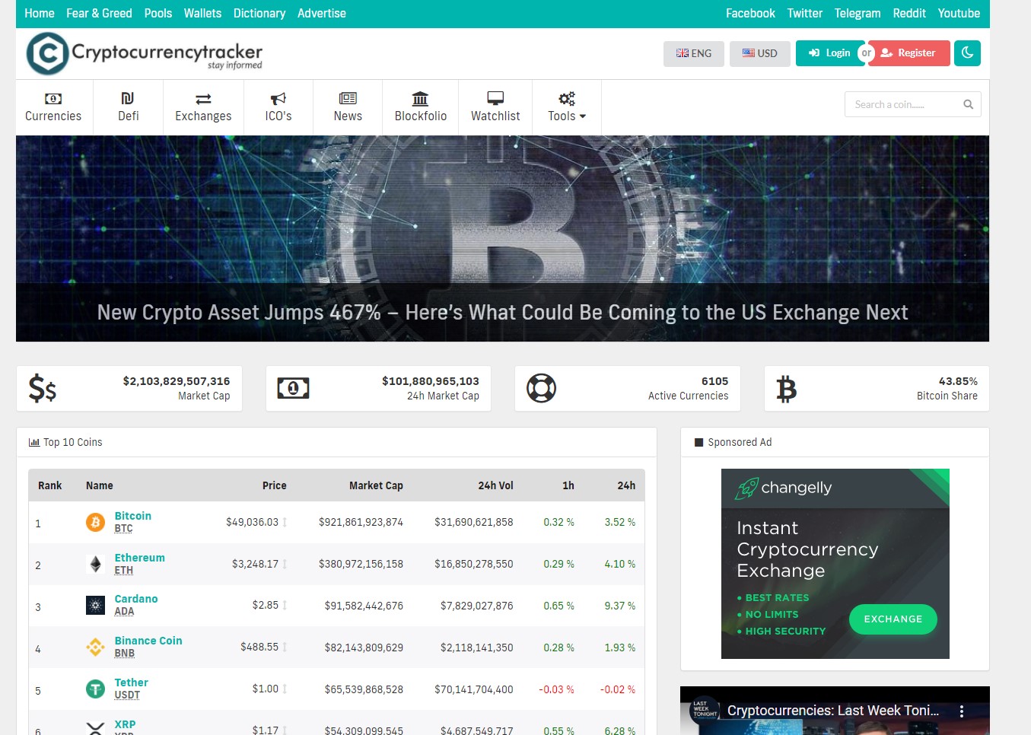1031x735 pixels.
Task: Click the Login button
Action: [829, 53]
